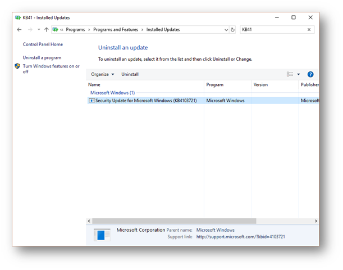Click the update icon beside KB4103721

coord(92,101)
